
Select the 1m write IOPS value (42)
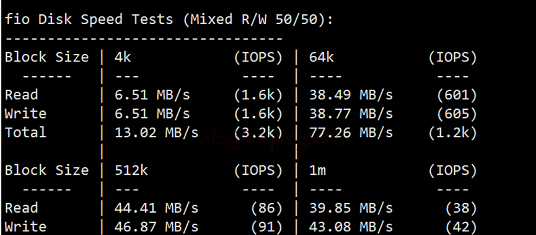461,227
